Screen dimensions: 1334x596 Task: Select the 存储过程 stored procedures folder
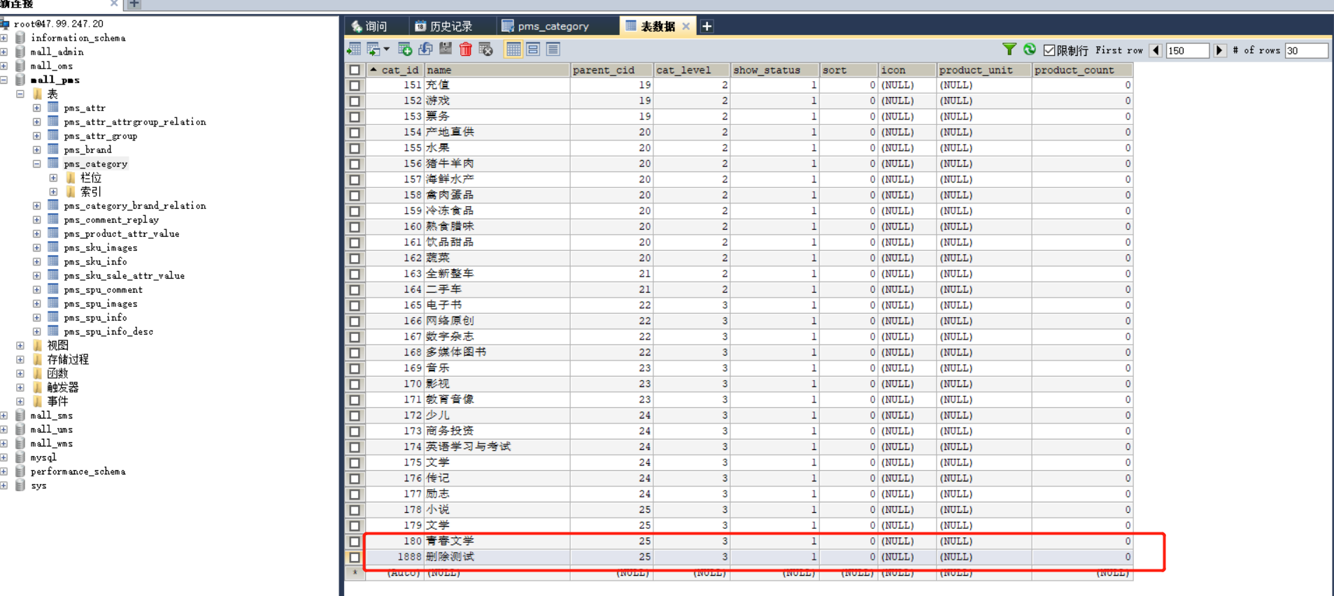click(x=68, y=359)
